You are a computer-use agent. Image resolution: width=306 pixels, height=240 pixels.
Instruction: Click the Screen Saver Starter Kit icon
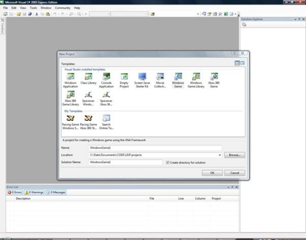coord(142,76)
